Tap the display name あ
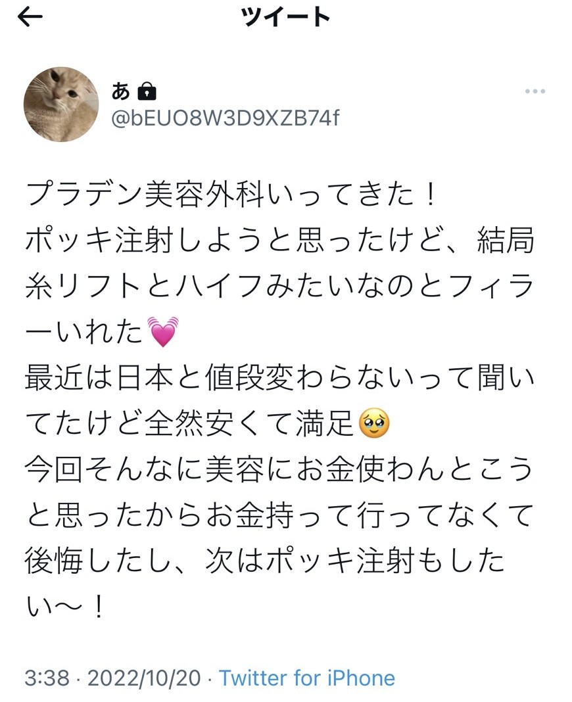This screenshot has width=572, height=702. pos(121,92)
